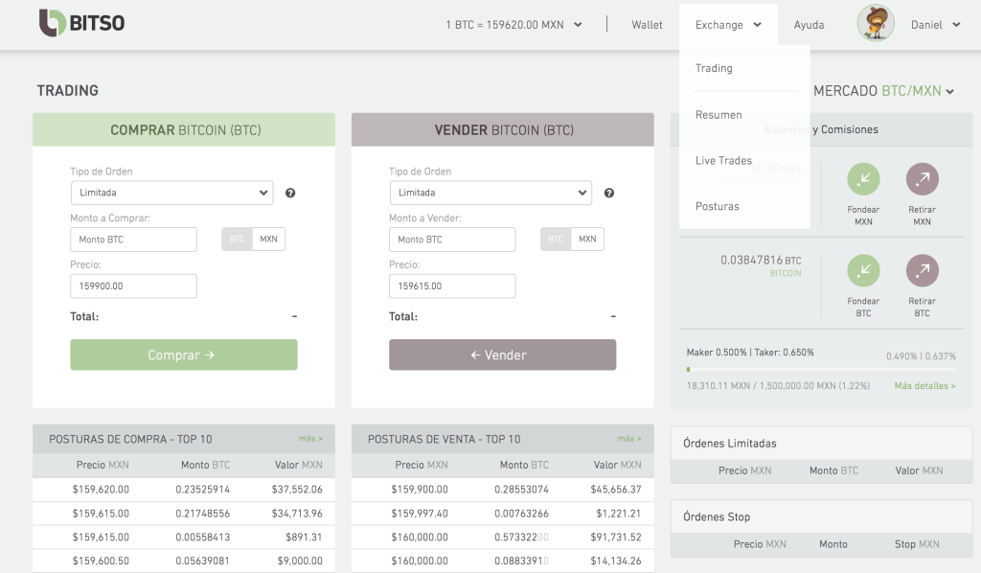Click the Fondear BTC round icon
This screenshot has width=981, height=573.
click(863, 271)
